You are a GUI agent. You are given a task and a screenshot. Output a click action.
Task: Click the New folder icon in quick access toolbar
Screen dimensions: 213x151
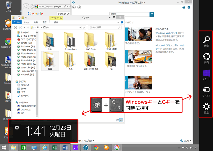tap(23, 18)
